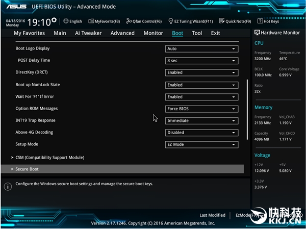The width and height of the screenshot is (306, 229).
Task: Open the Boot Logo Display dropdown
Action: coord(201,48)
